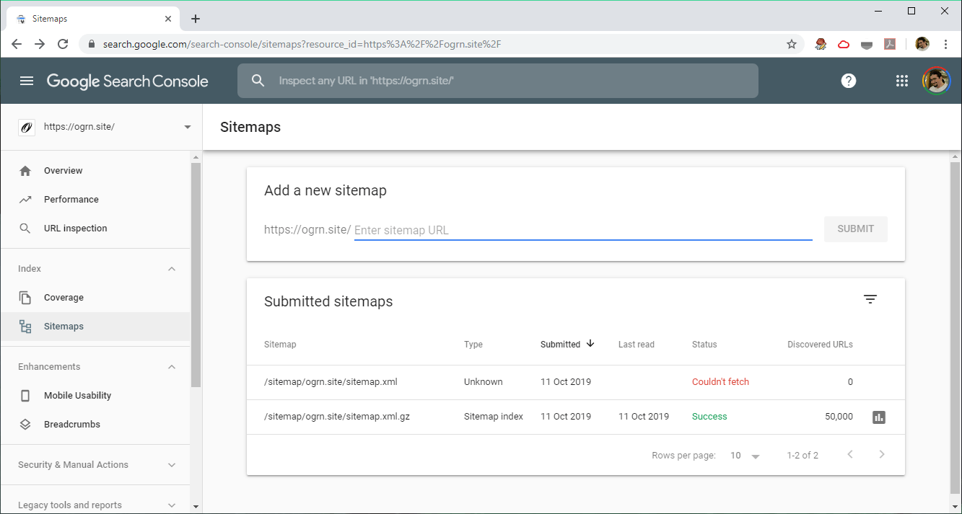Viewport: 962px width, 514px height.
Task: Open index coverage chart icon for sitemap.xml.gz
Action: pyautogui.click(x=878, y=417)
